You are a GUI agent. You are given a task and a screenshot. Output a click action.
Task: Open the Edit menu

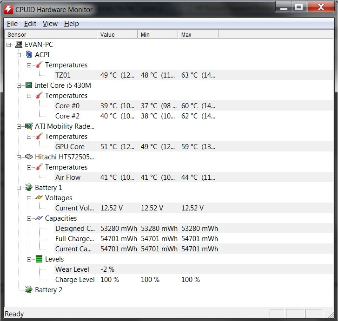(30, 24)
